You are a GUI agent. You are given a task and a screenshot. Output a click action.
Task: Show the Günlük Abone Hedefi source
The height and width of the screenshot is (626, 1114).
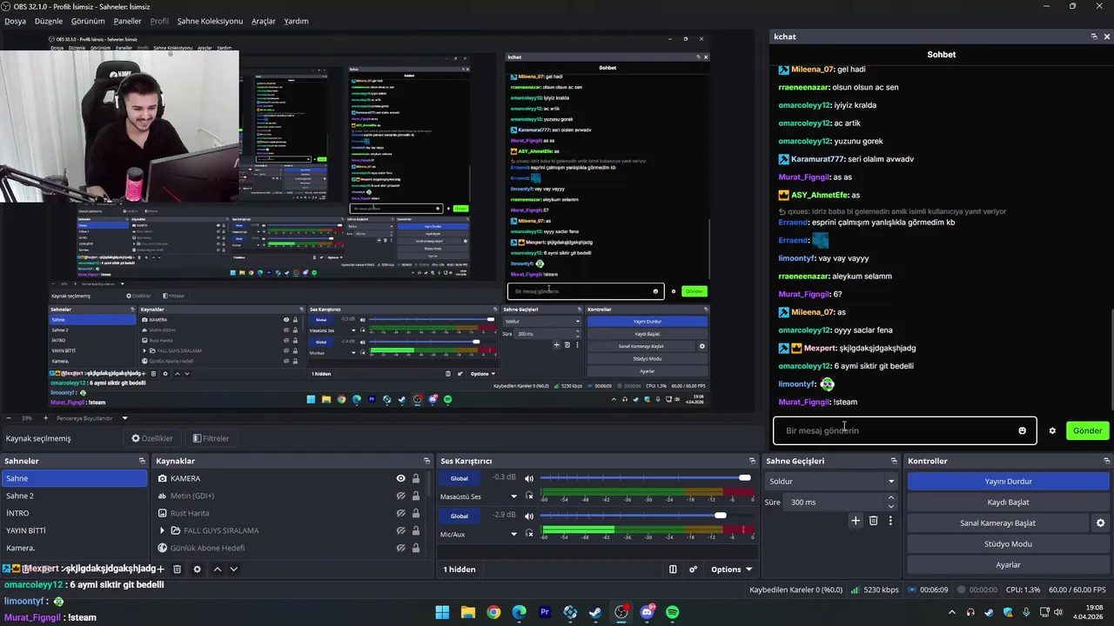(400, 548)
